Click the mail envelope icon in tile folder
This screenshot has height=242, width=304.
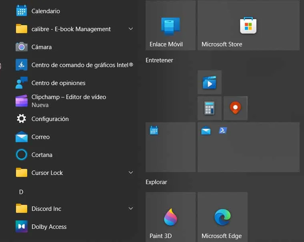pos(206,130)
